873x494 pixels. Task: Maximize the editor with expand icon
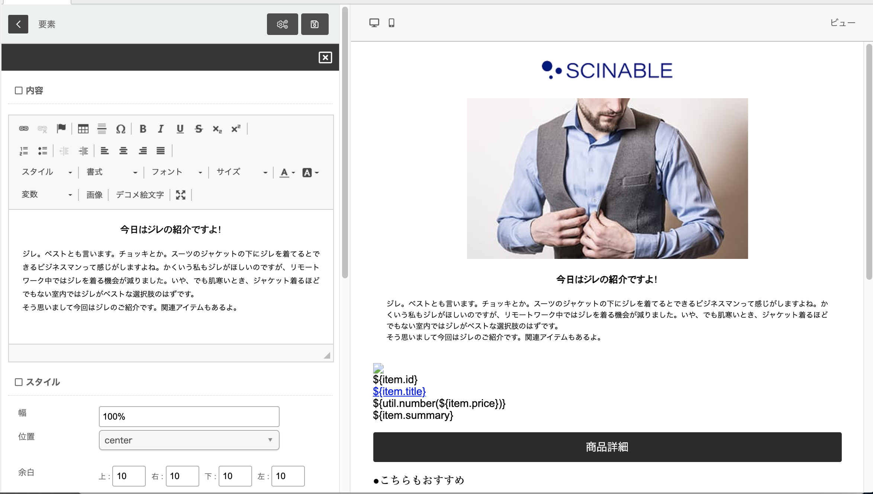(181, 195)
